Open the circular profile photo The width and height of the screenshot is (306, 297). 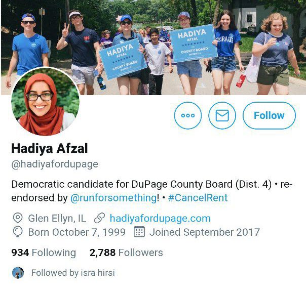(x=45, y=101)
